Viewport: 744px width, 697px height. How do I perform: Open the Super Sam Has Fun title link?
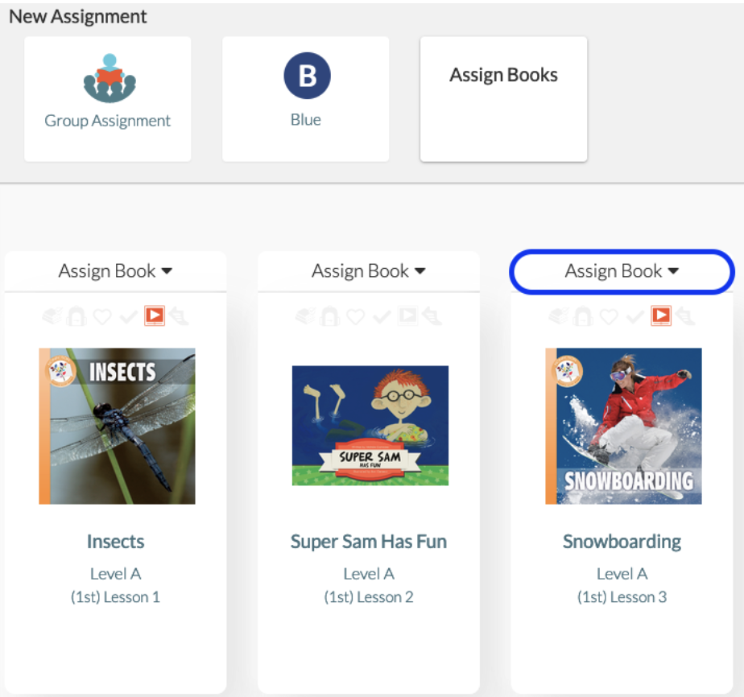369,542
